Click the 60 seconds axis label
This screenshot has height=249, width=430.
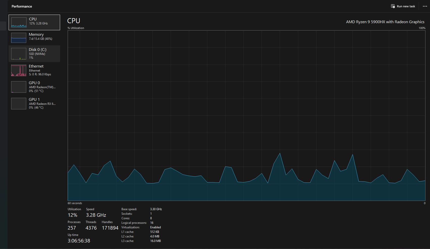coord(75,203)
